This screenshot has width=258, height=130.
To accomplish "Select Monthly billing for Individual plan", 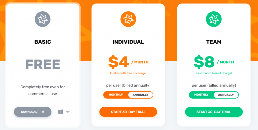I will coord(116,95).
